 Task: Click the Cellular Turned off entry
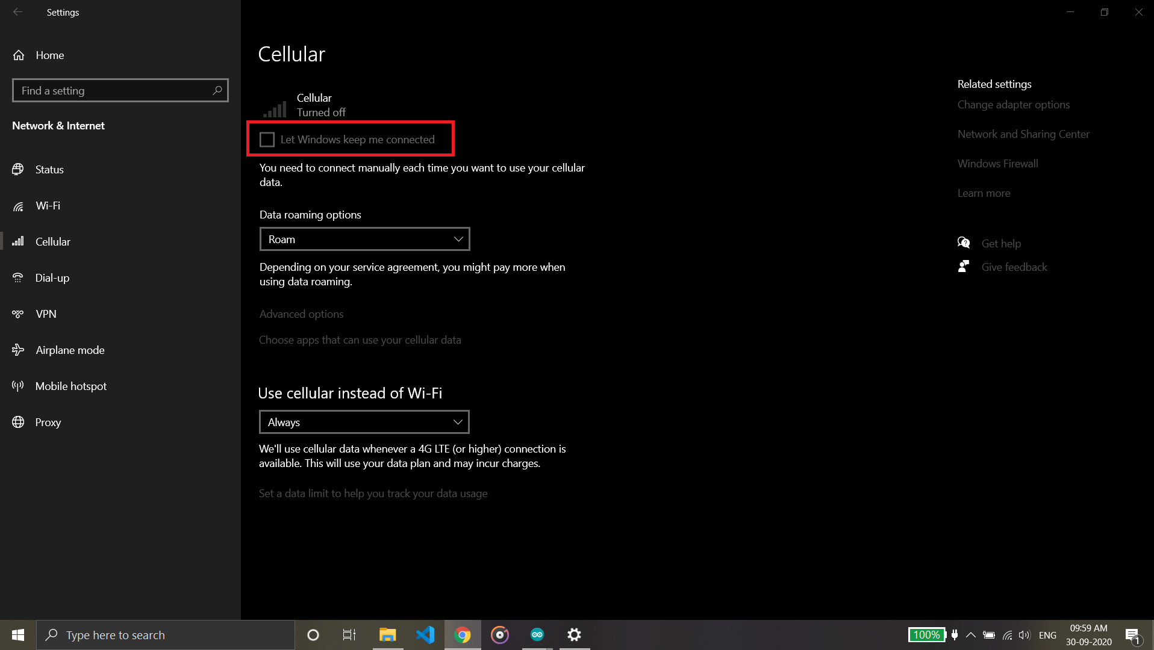point(305,105)
